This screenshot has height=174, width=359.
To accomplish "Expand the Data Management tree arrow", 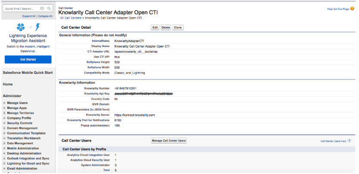I will tap(4, 143).
